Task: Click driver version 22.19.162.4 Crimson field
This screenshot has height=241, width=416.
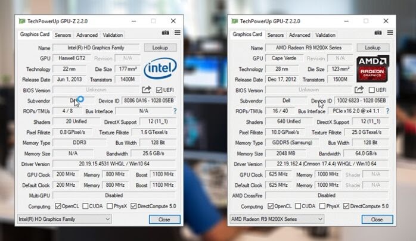Action: point(327,164)
